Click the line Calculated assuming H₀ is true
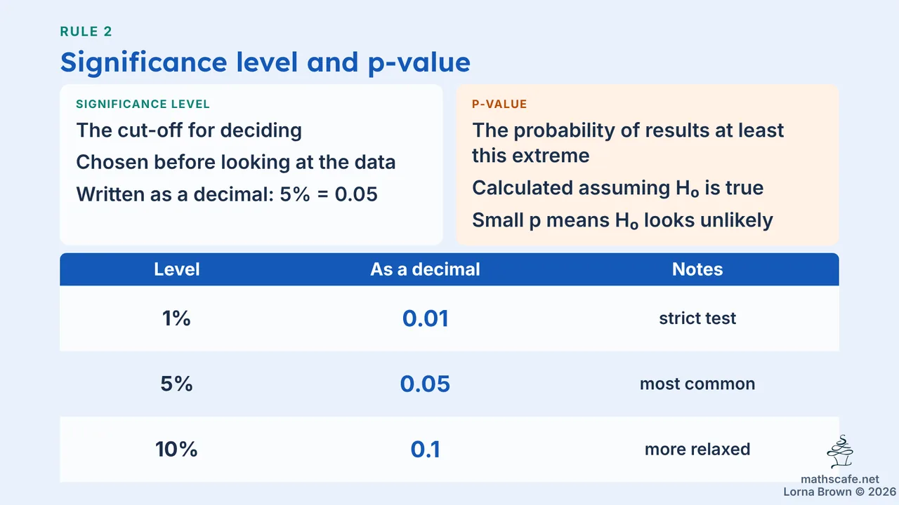 click(x=617, y=188)
